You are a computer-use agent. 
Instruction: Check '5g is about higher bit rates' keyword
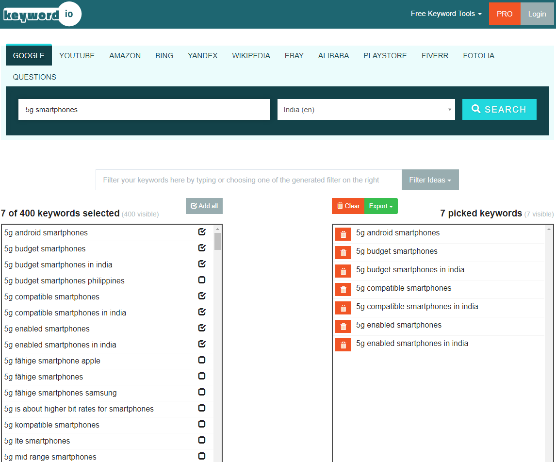pos(202,408)
